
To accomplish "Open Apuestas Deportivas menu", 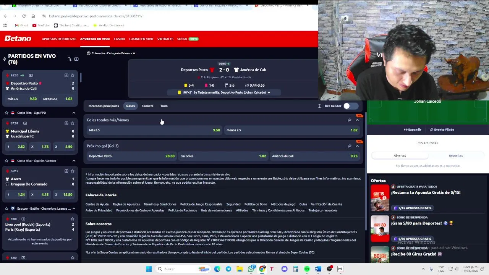I will (59, 39).
